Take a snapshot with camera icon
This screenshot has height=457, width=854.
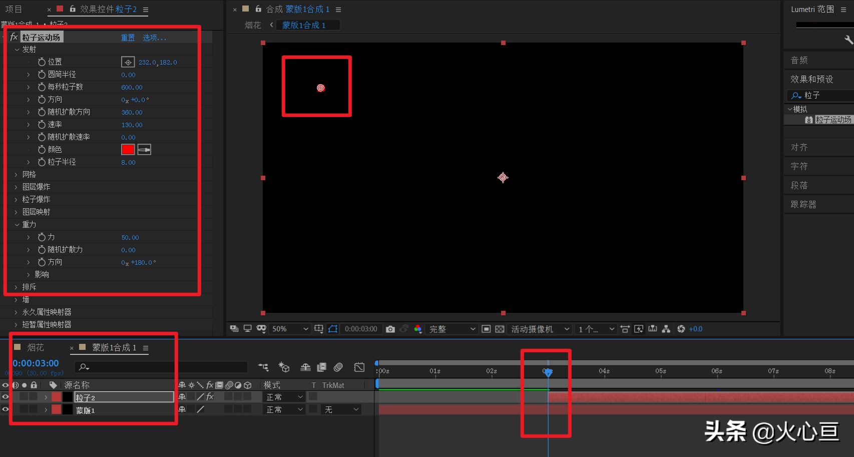tap(390, 329)
